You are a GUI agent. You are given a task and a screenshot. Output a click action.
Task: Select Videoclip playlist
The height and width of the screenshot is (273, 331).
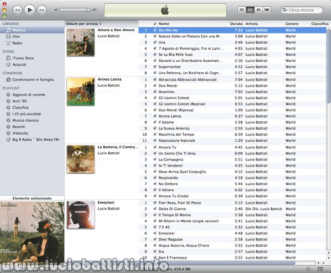point(32,133)
